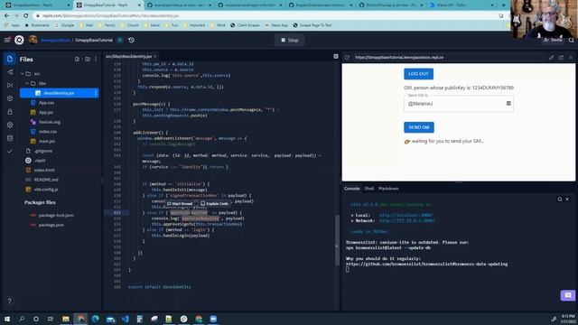Image resolution: width=578 pixels, height=325 pixels.
Task: Add a new folder in Files panel
Action: click(x=88, y=59)
